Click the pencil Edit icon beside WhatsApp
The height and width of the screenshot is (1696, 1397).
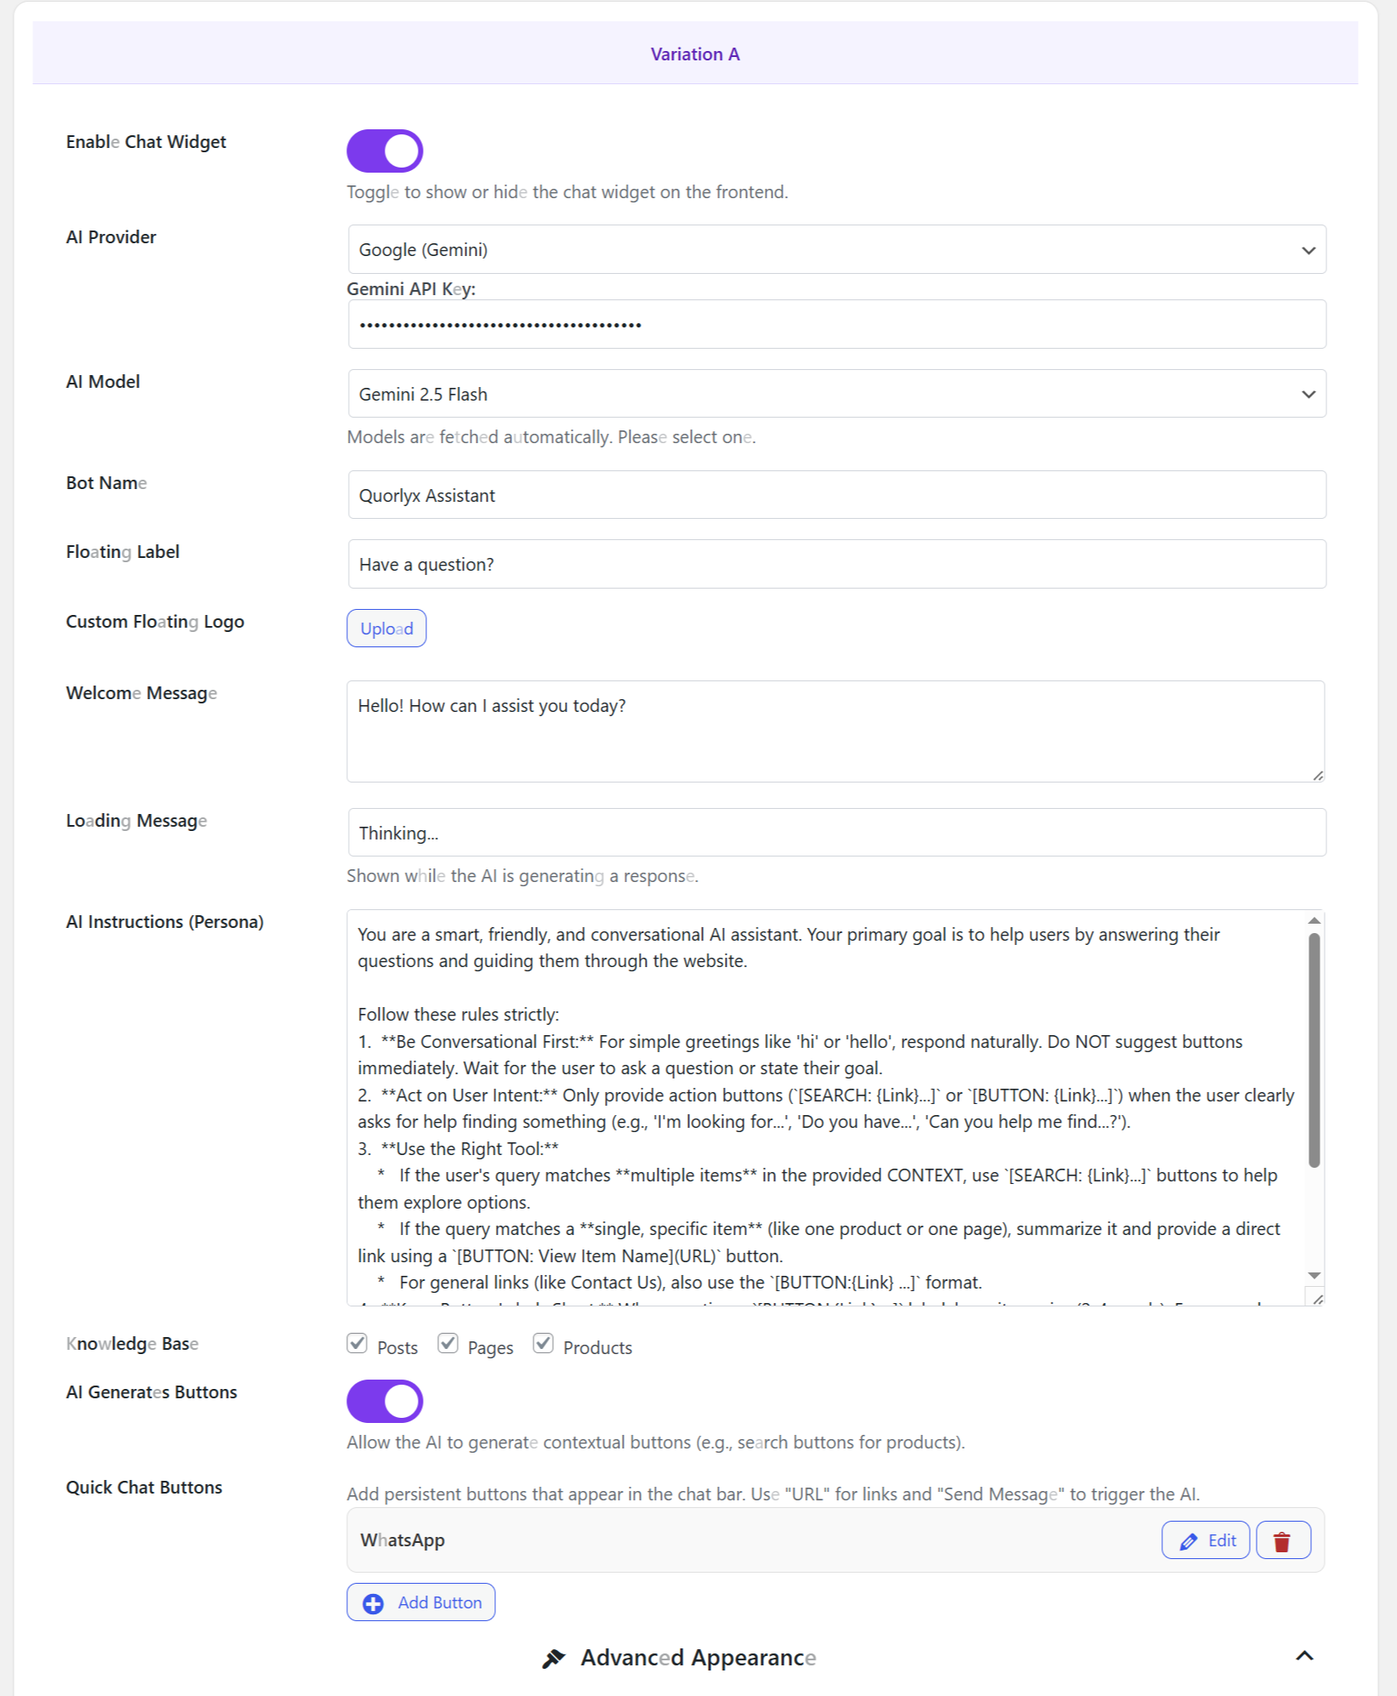pos(1189,1539)
